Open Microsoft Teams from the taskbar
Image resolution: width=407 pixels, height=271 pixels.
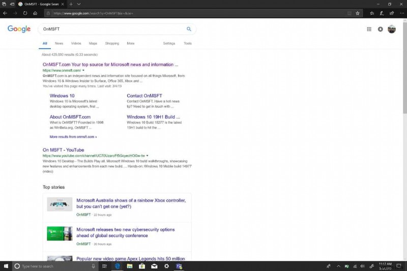click(179, 266)
